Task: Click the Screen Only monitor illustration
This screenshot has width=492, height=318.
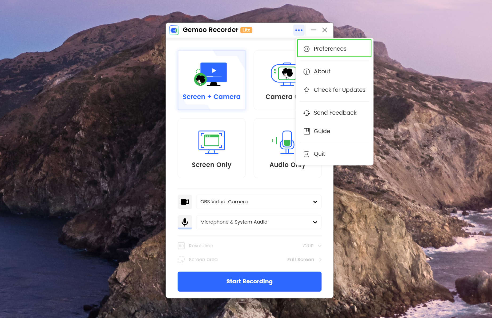Action: pos(212,142)
